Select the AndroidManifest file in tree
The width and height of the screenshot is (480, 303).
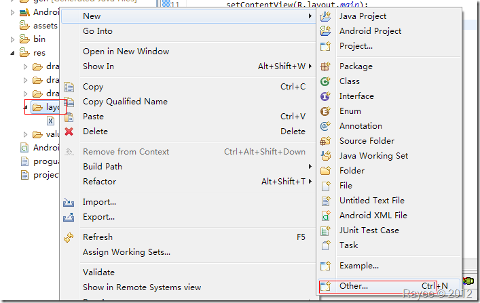39,148
